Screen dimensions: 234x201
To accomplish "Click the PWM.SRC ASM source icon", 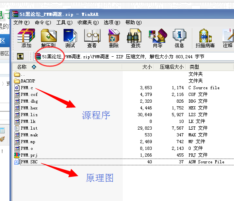I will click(17, 162).
